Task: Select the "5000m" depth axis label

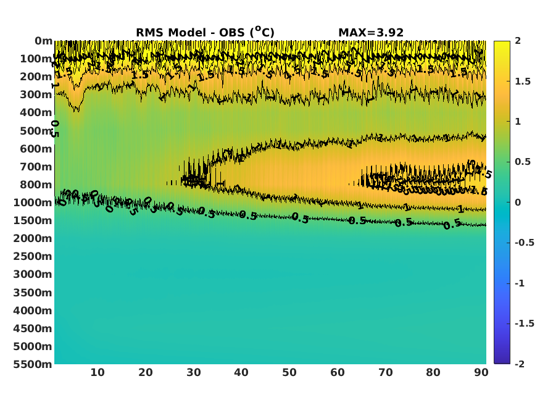Action: pyautogui.click(x=33, y=346)
